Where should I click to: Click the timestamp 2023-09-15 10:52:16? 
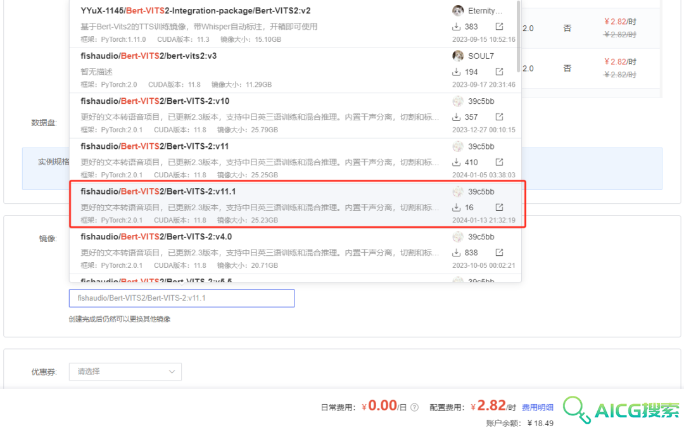484,39
